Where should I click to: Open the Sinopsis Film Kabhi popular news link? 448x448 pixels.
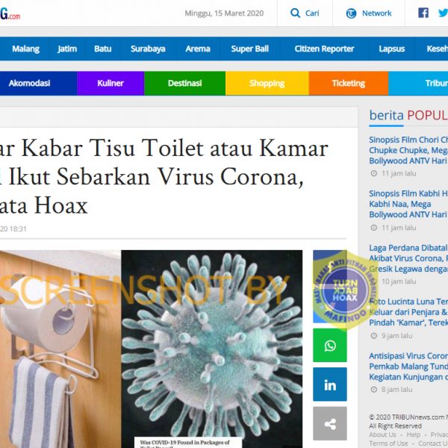408,204
